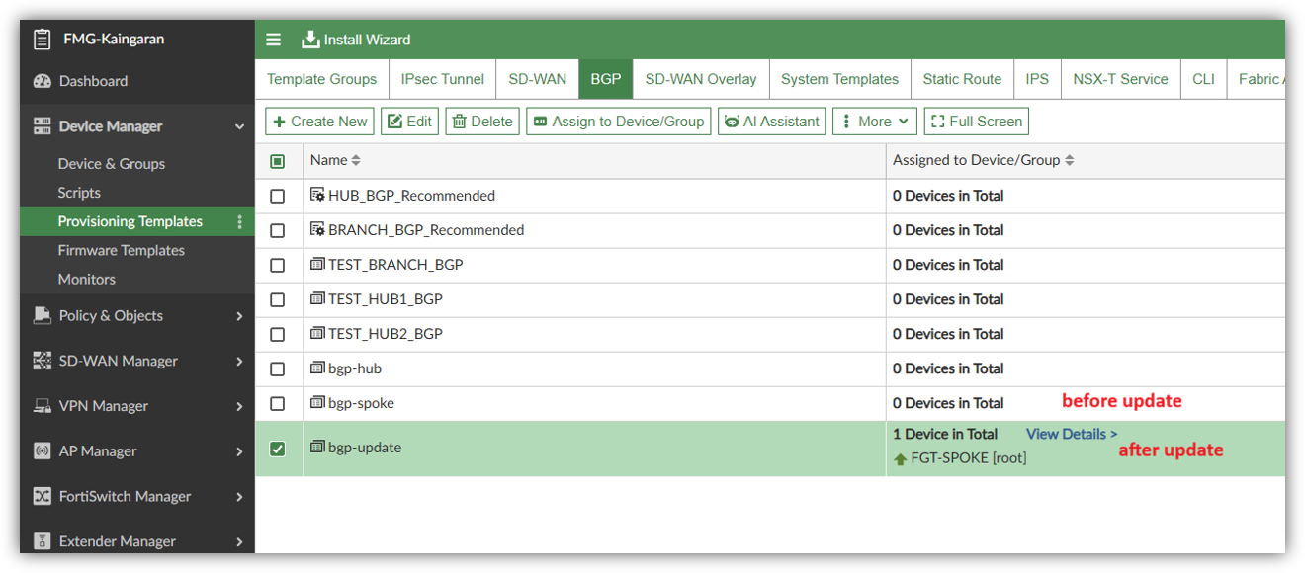Click Assign to Device/Group button
The image size is (1305, 573).
[619, 122]
